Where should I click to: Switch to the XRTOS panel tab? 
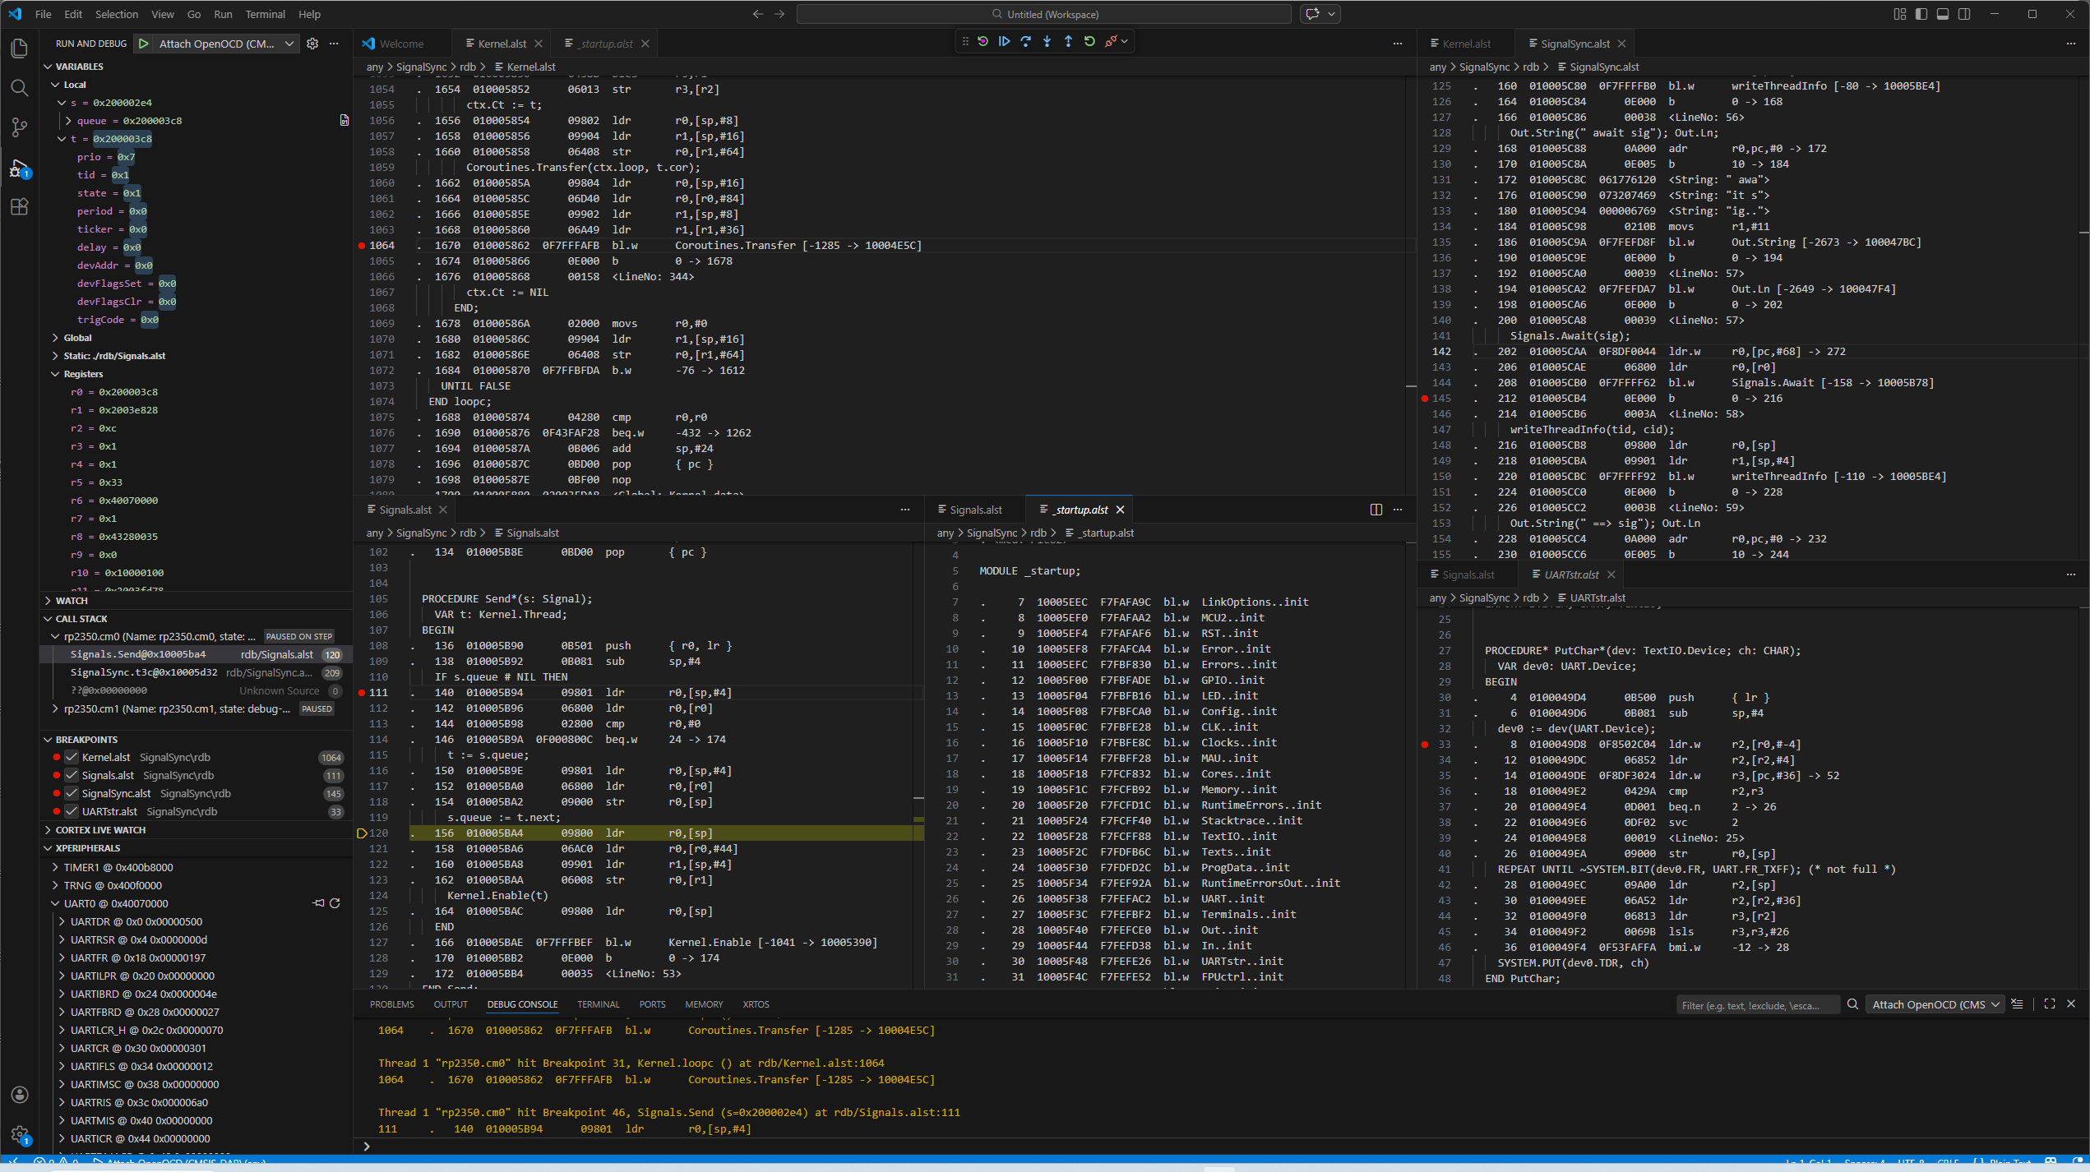pyautogui.click(x=756, y=1004)
